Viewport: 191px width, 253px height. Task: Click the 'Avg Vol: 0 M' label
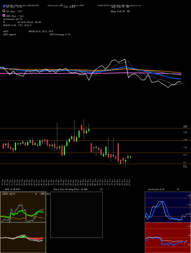coord(120,7)
